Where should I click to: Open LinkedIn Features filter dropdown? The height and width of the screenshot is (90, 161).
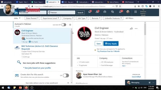[x=113, y=18]
